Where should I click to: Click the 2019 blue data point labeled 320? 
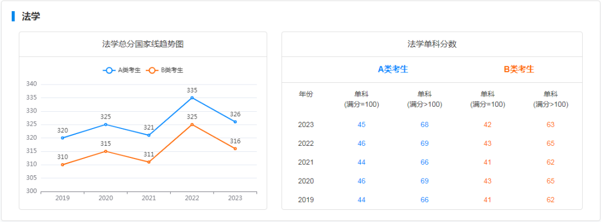[x=62, y=137]
